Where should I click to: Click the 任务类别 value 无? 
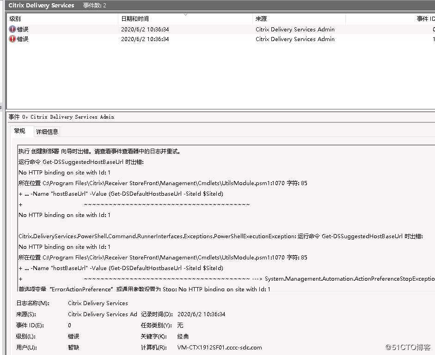click(x=180, y=325)
